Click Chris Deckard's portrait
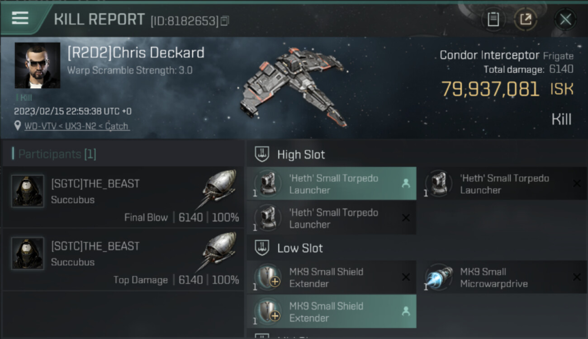Image resolution: width=588 pixels, height=339 pixels. click(38, 65)
